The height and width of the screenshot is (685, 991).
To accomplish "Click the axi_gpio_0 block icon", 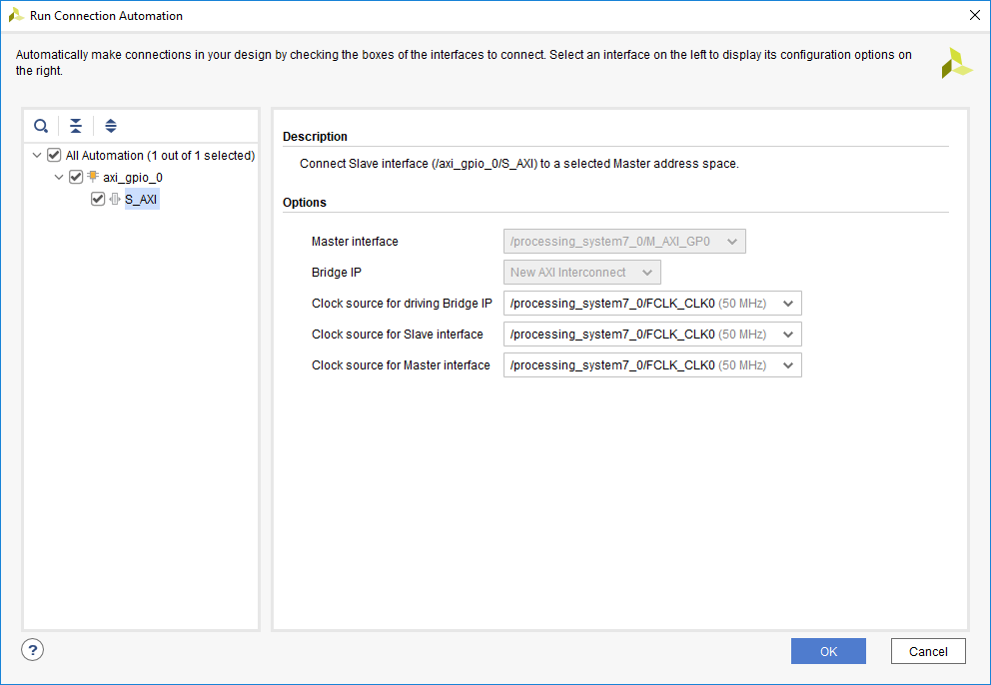I will (93, 177).
